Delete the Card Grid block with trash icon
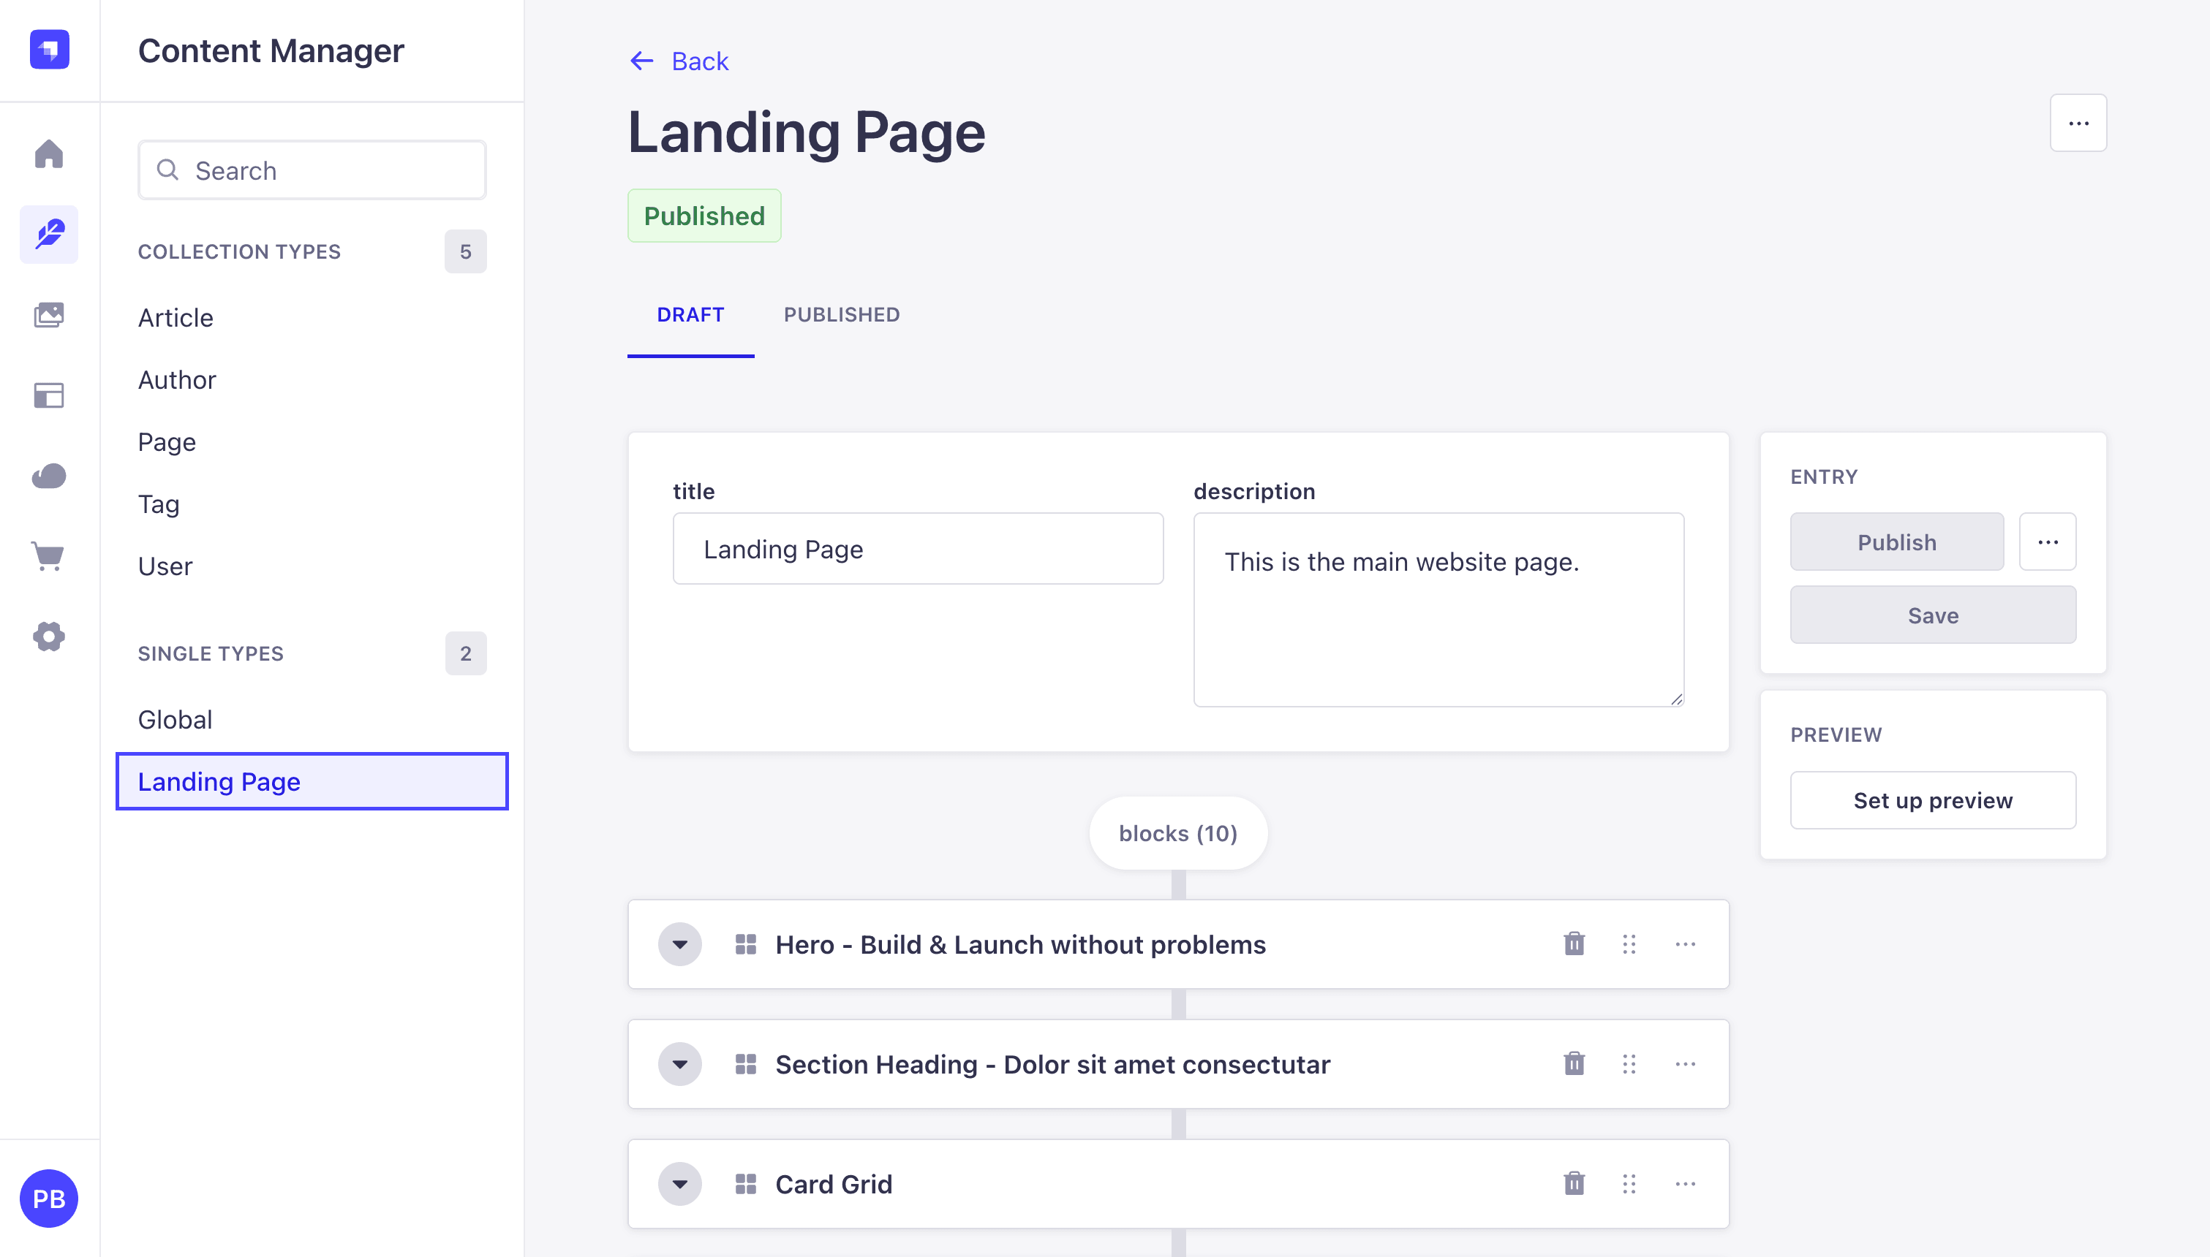Viewport: 2210px width, 1257px height. tap(1574, 1184)
